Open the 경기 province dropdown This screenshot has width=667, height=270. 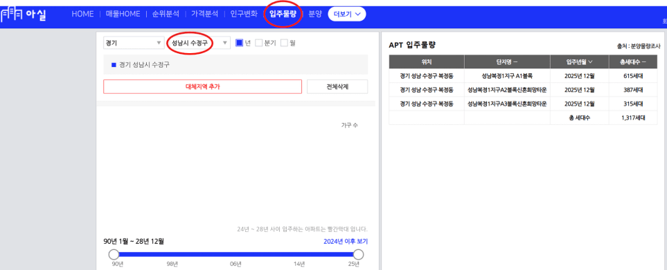coord(134,43)
